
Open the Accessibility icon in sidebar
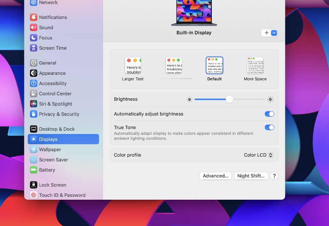(x=34, y=83)
